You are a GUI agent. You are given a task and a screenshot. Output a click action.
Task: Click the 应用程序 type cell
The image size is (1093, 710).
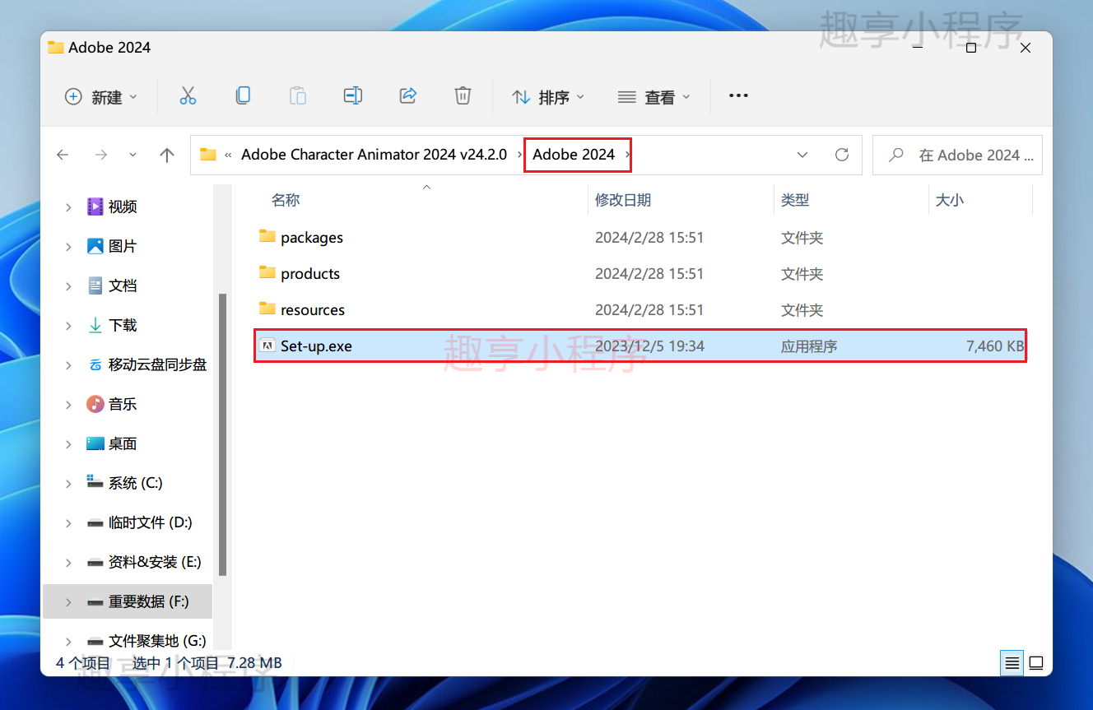809,346
